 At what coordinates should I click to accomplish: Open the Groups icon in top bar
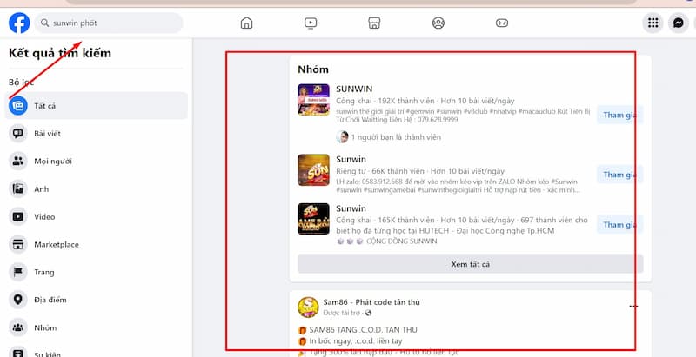[x=438, y=23]
